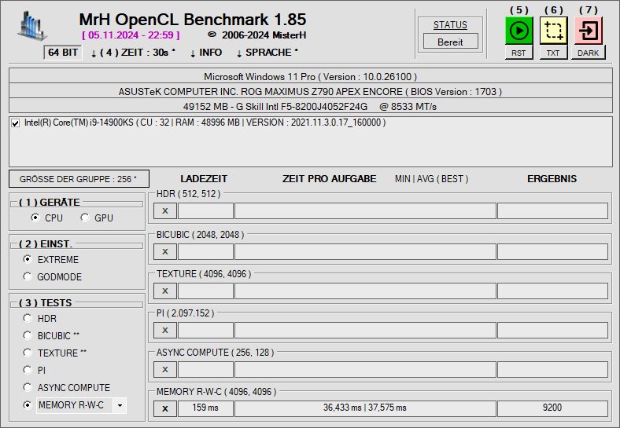Click the HDR load time field

tap(205, 210)
